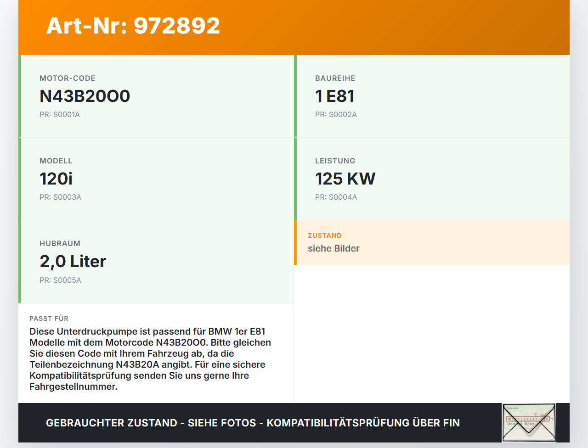The height and width of the screenshot is (448, 588).
Task: Click the PASST FÜR section
Action: coord(156,353)
